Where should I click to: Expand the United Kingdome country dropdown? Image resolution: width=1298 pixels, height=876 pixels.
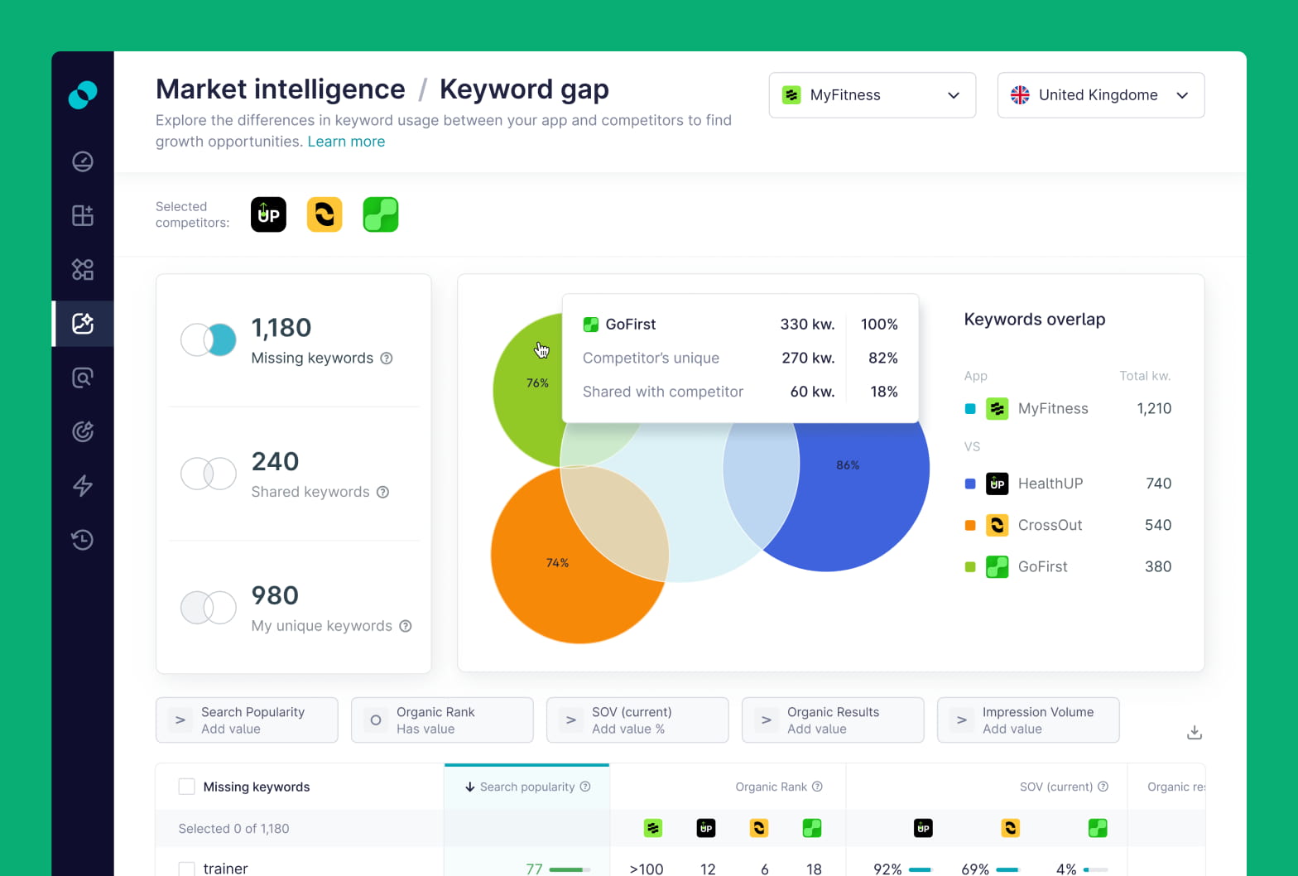[x=1100, y=95]
